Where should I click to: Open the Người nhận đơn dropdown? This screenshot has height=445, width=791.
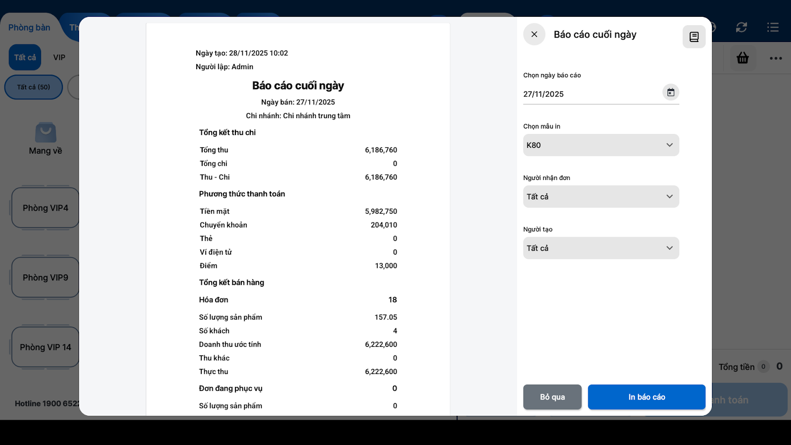601,197
